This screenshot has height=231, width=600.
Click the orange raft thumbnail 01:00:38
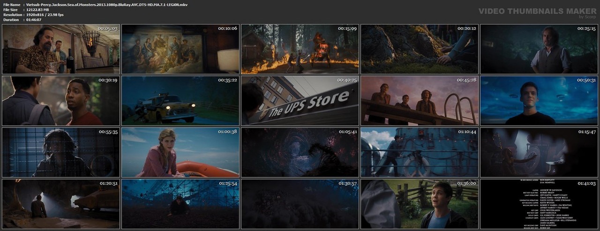coord(180,152)
